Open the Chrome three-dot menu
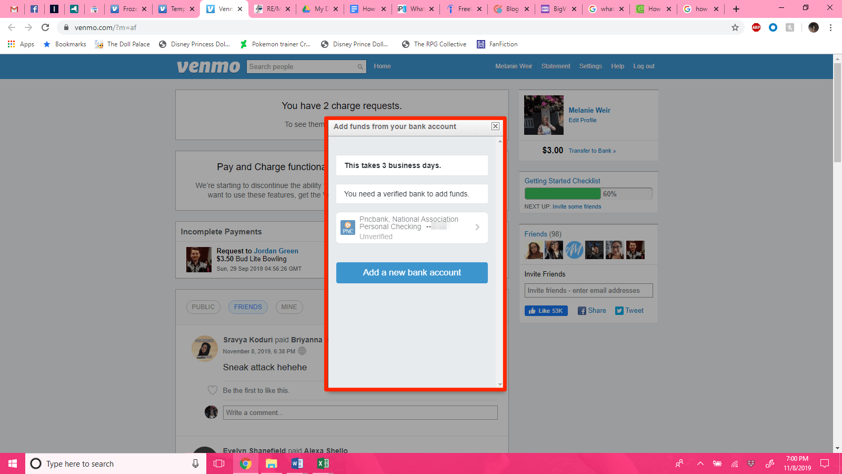 pos(831,28)
